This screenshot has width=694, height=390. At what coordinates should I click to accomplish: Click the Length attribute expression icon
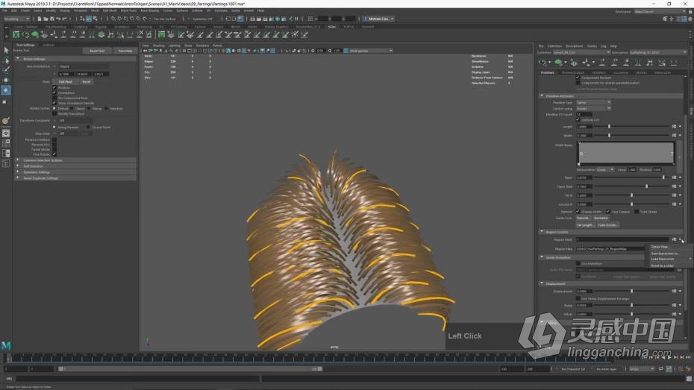(x=674, y=127)
